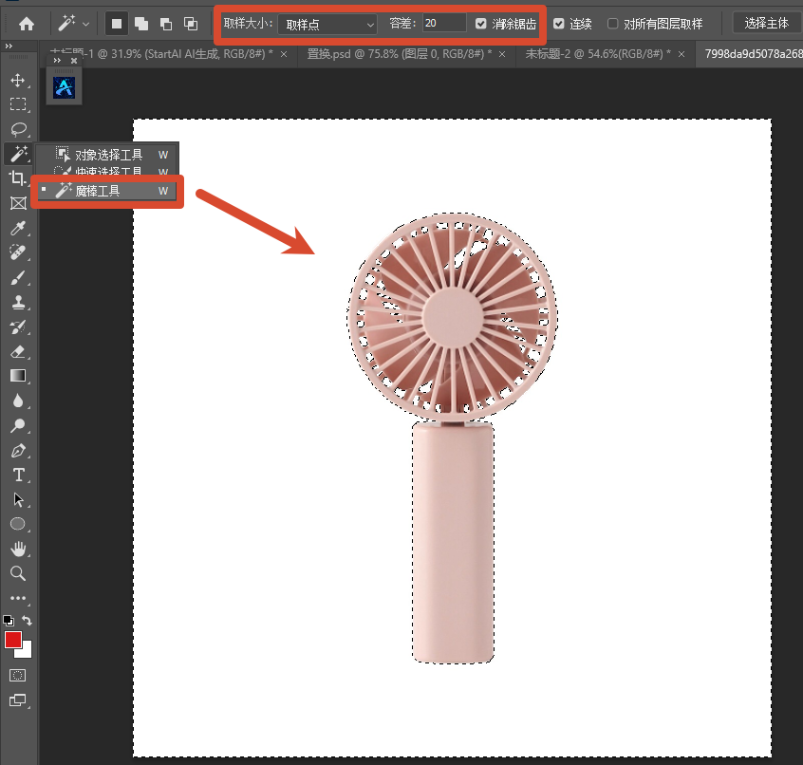
Task: Open the 取样大小 sample size dropdown
Action: (327, 24)
